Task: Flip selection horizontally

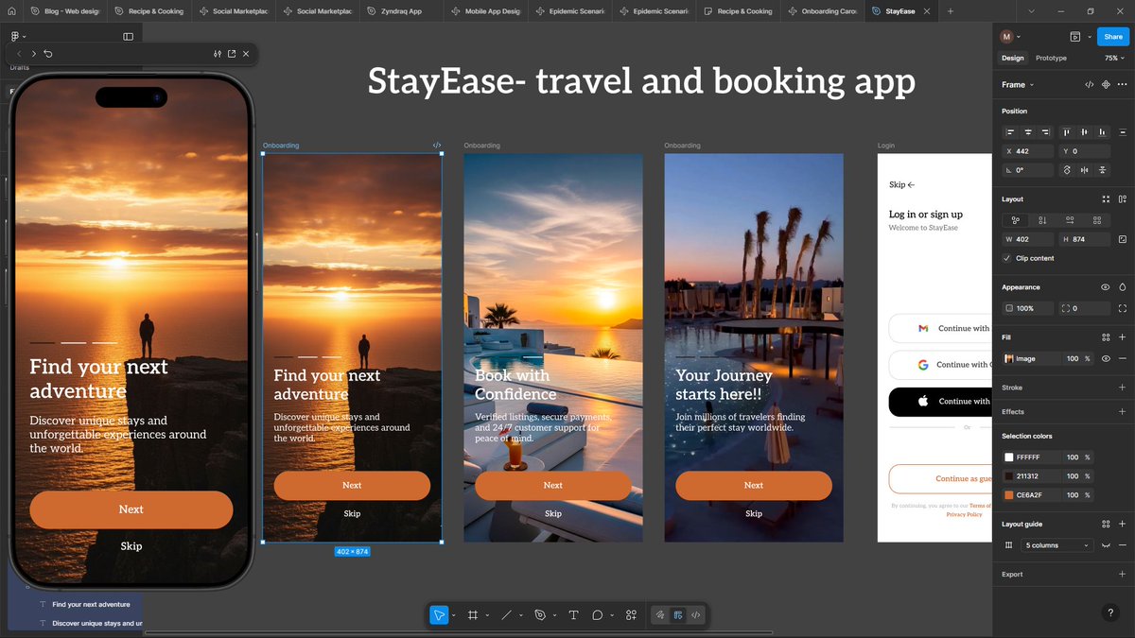Action: [1084, 170]
